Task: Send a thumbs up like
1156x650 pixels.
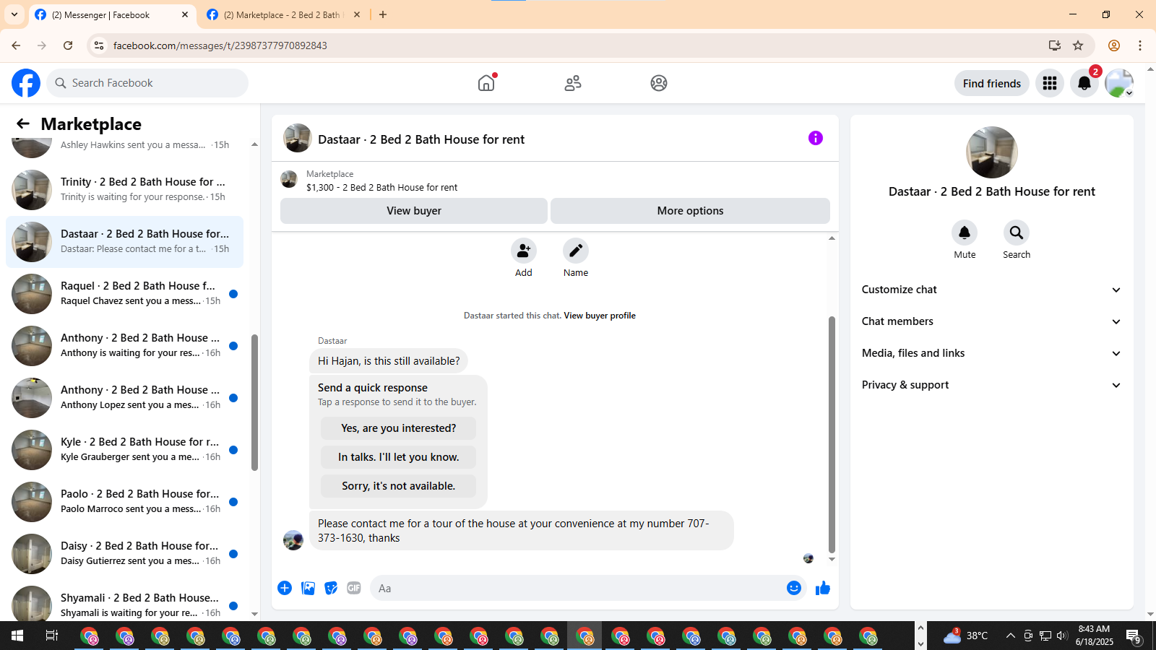Action: pos(823,588)
